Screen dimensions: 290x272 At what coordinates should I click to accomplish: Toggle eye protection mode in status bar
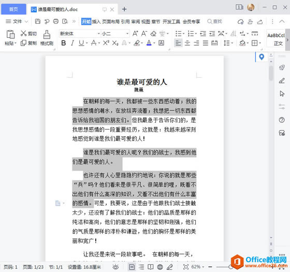click(x=115, y=267)
